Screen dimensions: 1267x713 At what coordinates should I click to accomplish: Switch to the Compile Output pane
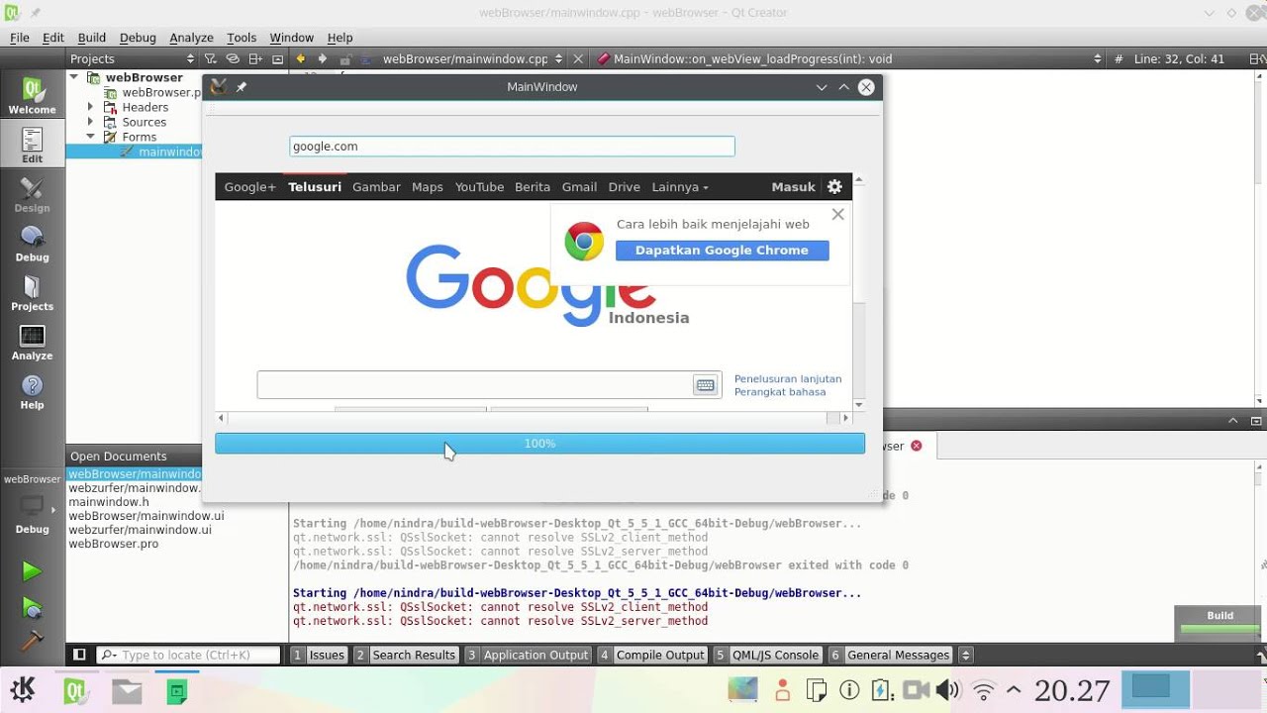click(x=652, y=655)
